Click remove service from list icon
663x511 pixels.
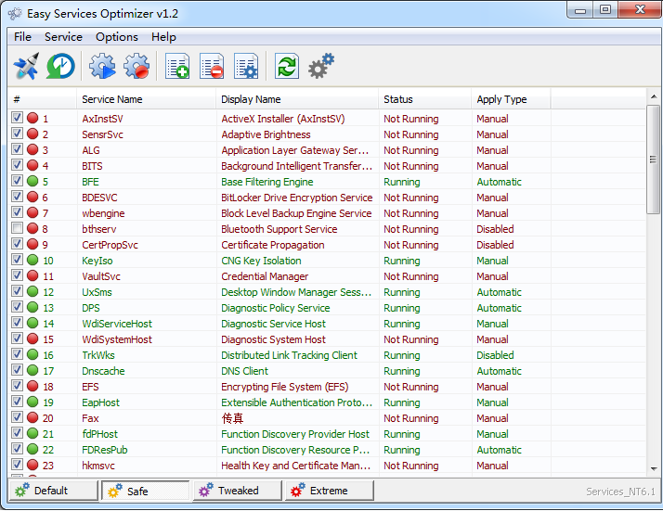pos(212,66)
